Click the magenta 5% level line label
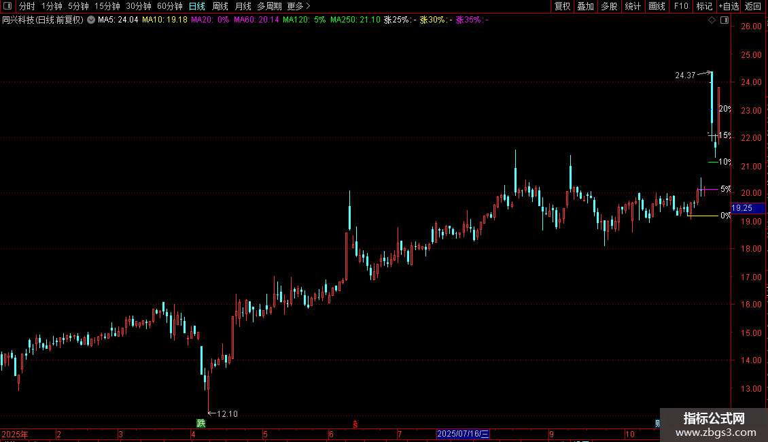Viewport: 768px width, 442px height. (725, 189)
